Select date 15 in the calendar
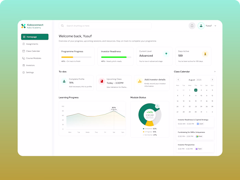240x180 pixels. point(190,101)
